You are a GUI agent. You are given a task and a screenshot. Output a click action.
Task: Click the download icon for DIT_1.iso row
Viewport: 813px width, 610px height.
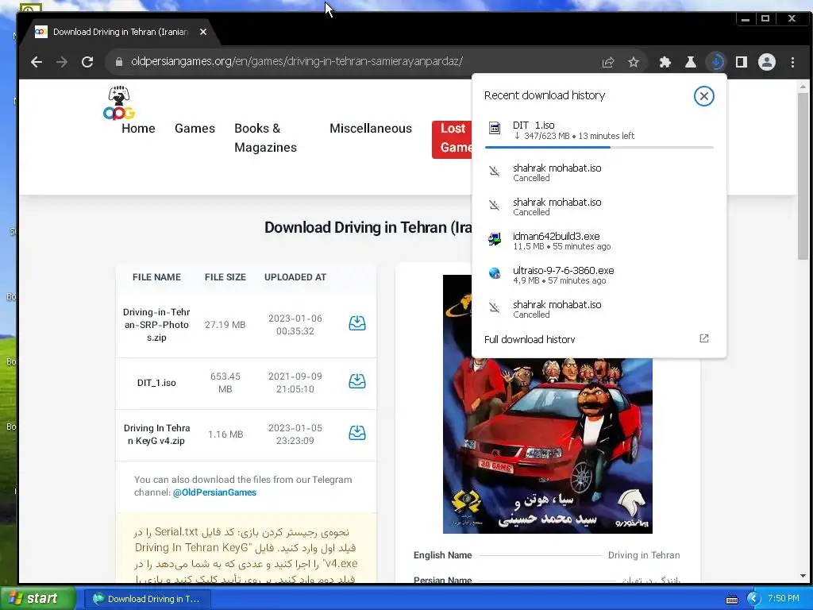[x=356, y=381]
